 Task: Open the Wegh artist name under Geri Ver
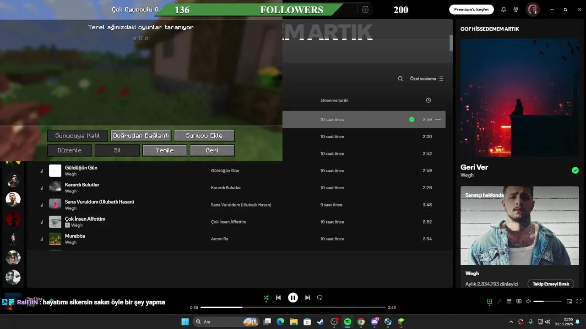467,175
